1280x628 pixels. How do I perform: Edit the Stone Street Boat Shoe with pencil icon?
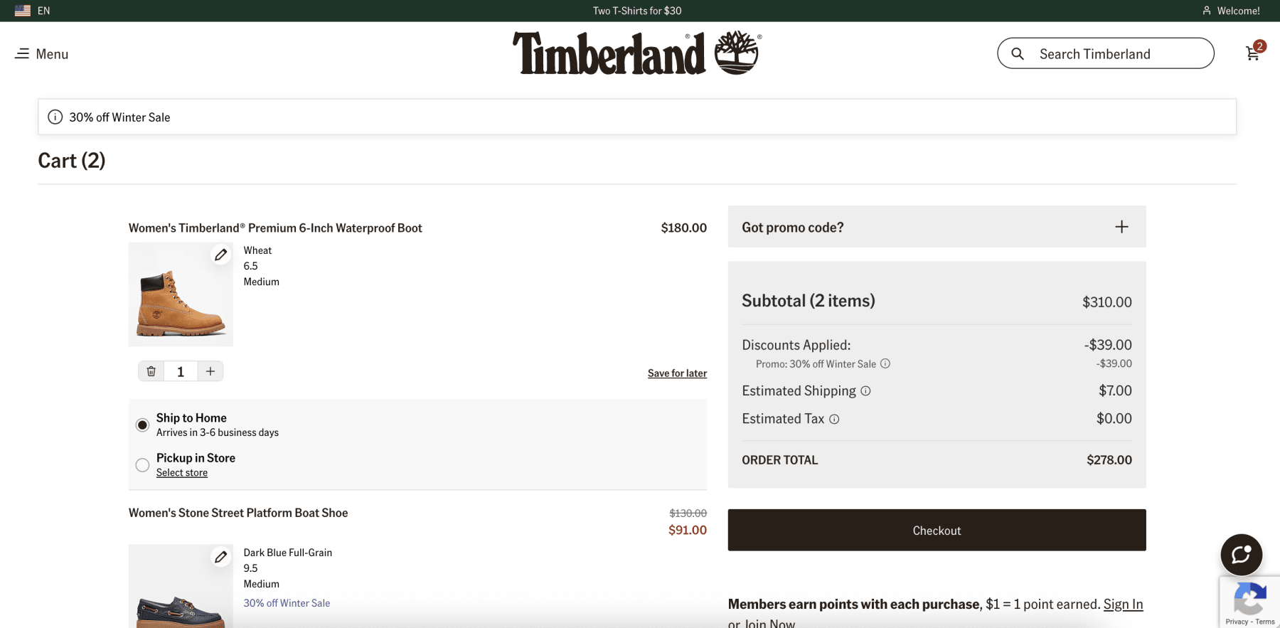(x=221, y=557)
